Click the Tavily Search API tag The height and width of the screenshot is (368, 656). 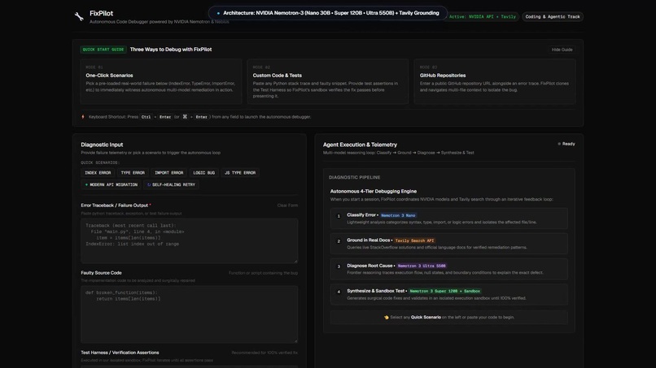click(414, 240)
